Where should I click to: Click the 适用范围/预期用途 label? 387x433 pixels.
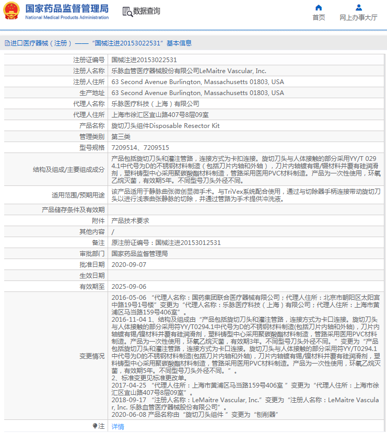78,195
